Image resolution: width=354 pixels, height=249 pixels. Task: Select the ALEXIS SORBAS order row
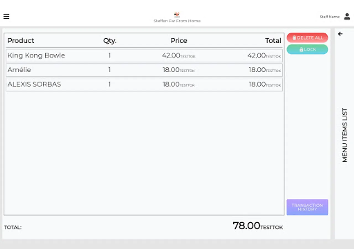click(x=144, y=84)
